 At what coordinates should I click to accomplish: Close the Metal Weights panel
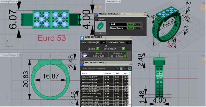click(130, 64)
